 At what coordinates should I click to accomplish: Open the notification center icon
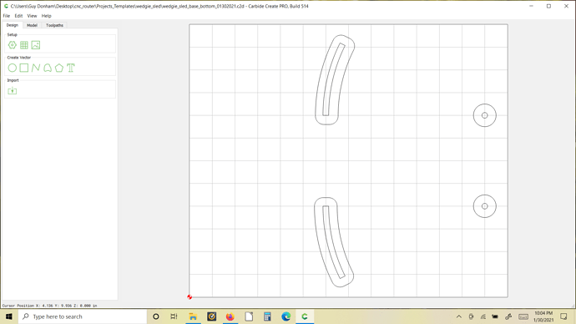coord(563,316)
